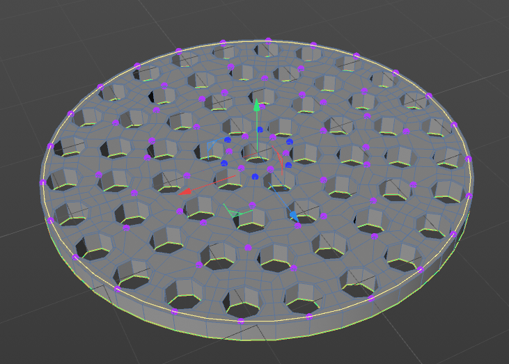
Task: Select the green upward axis arrow
Action: (x=256, y=106)
